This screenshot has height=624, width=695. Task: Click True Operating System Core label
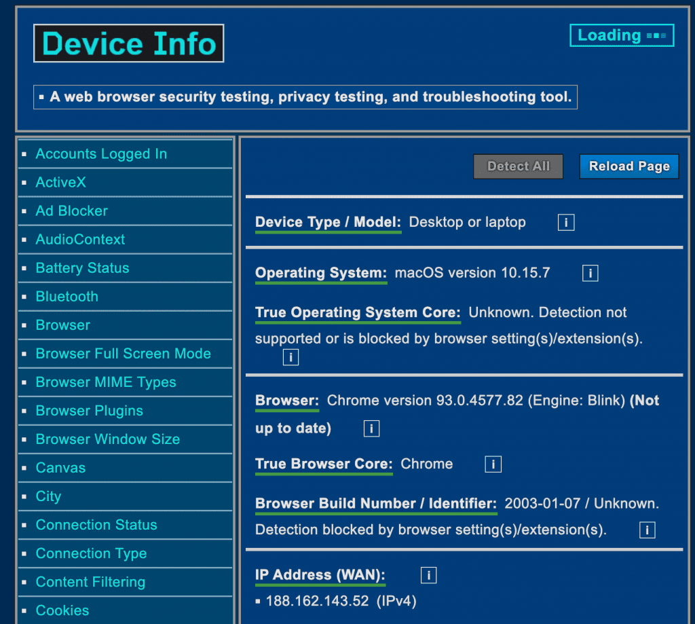pos(358,312)
